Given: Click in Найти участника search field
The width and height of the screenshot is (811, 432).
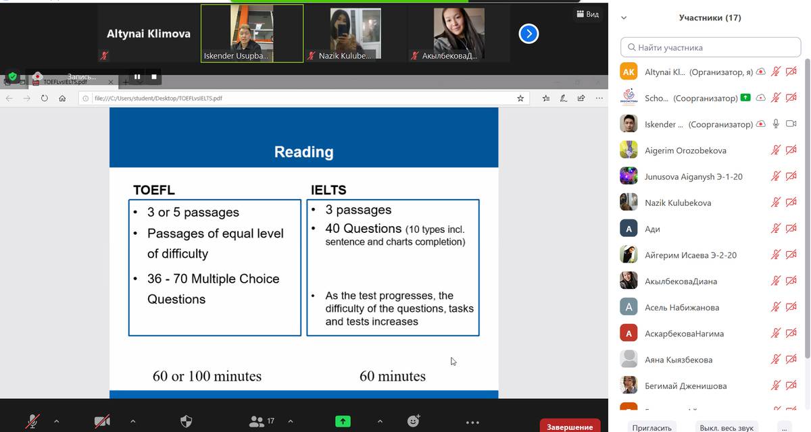Looking at the screenshot, I should click(710, 47).
